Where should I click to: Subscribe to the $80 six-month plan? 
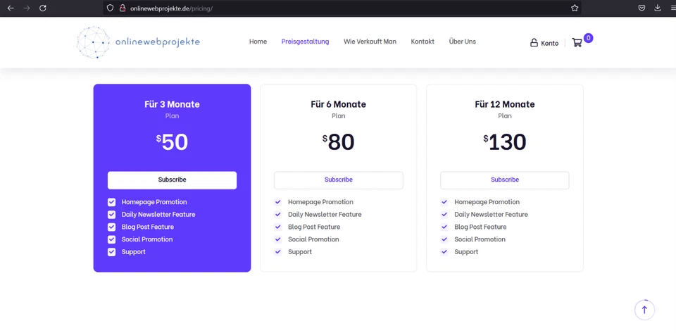point(338,180)
